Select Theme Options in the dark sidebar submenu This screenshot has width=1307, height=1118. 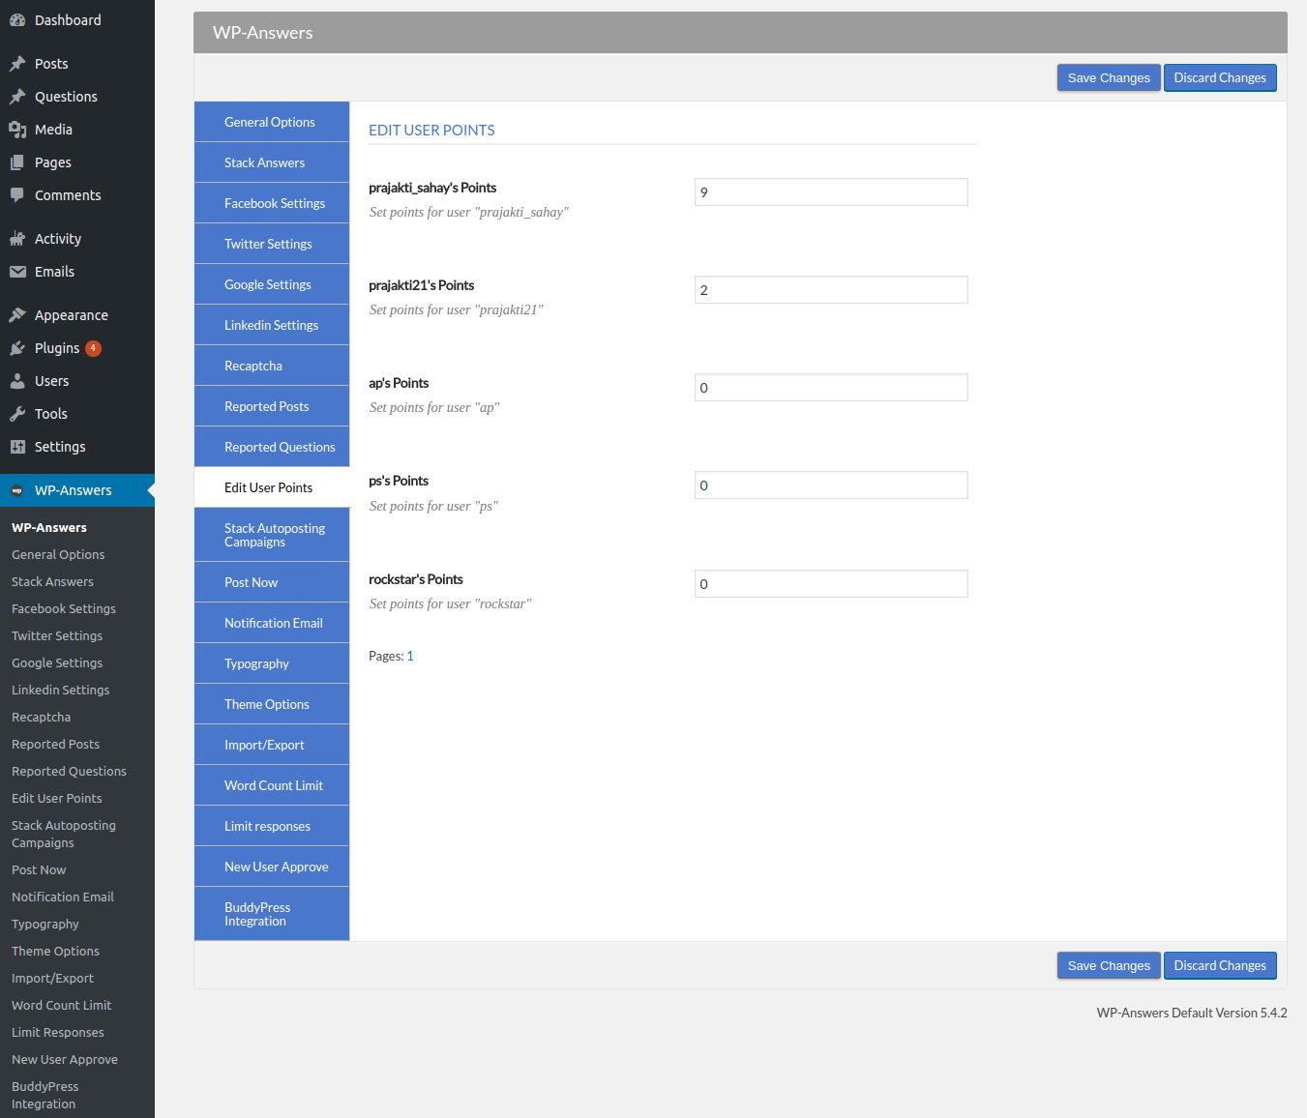pyautogui.click(x=55, y=952)
